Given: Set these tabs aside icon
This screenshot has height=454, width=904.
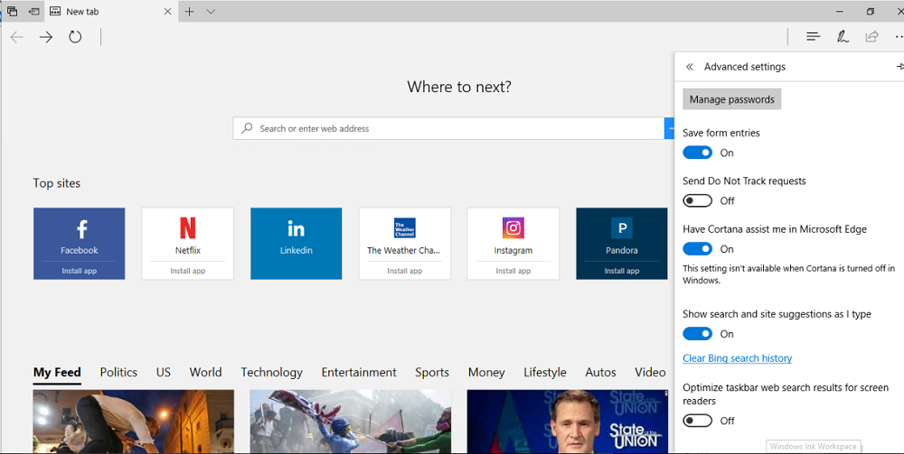Looking at the screenshot, I should (34, 11).
